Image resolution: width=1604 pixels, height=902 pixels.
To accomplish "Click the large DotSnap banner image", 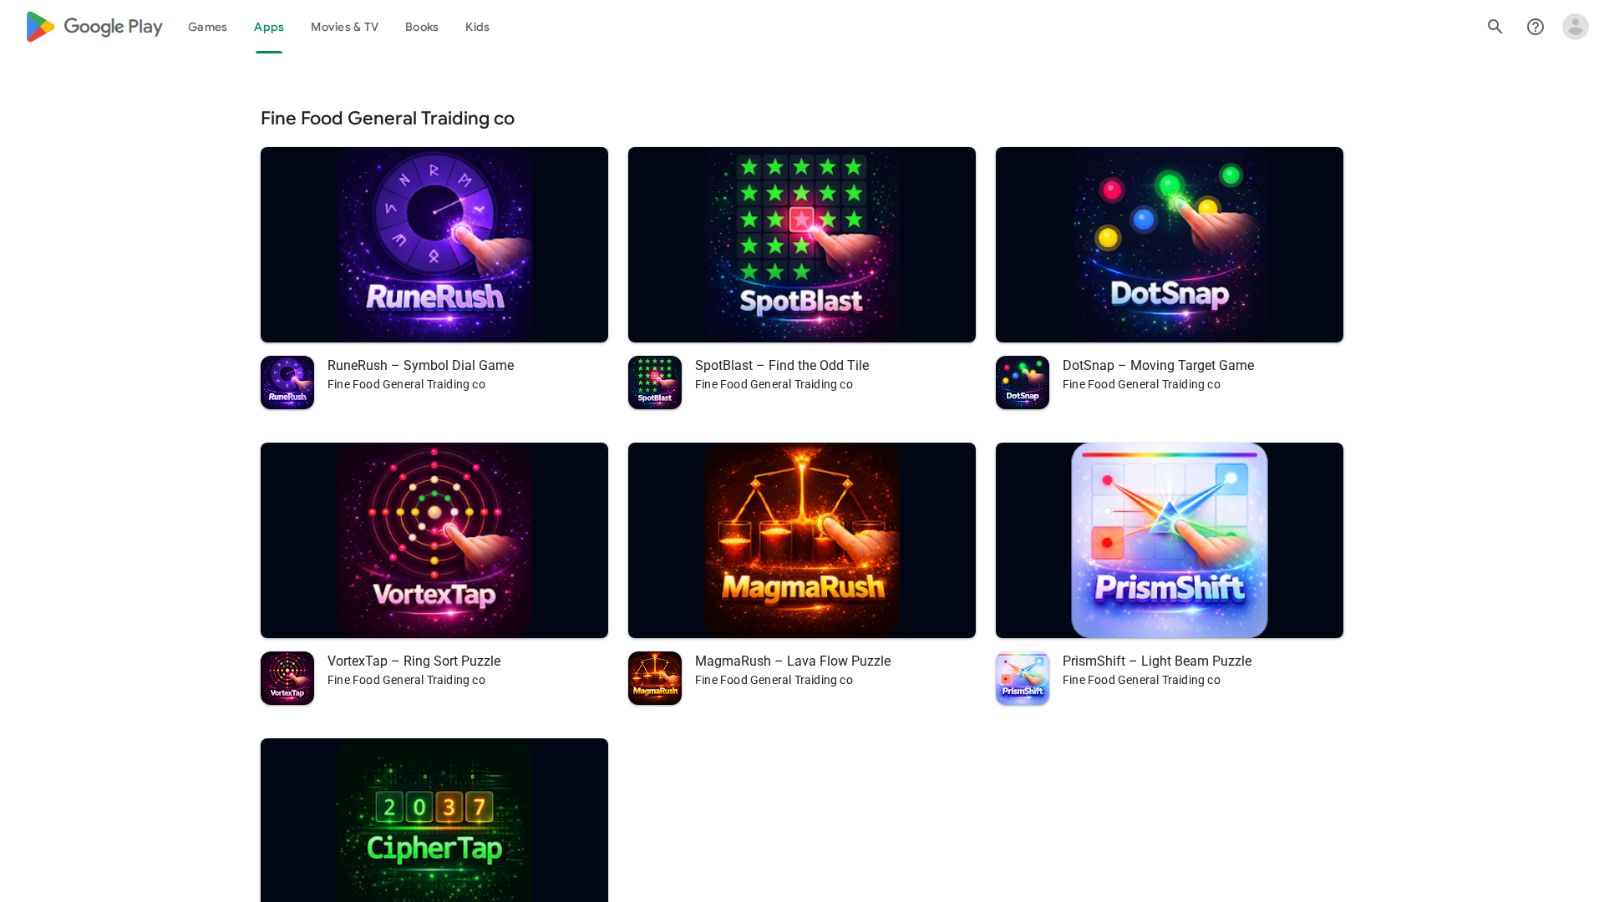I will (x=1170, y=245).
